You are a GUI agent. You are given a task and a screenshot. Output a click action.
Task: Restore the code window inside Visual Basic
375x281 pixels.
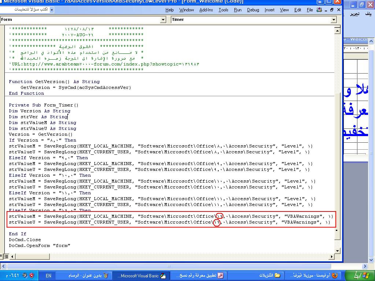pyautogui.click(x=332, y=10)
